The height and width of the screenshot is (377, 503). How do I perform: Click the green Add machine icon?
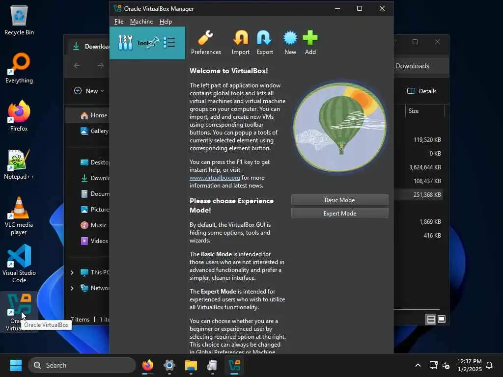coord(310,43)
